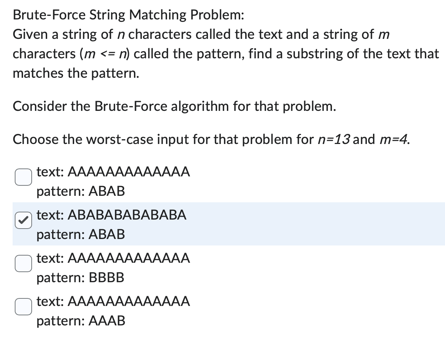Click the answer showing pattern AAAB
The width and height of the screenshot is (445, 347).
point(80,321)
